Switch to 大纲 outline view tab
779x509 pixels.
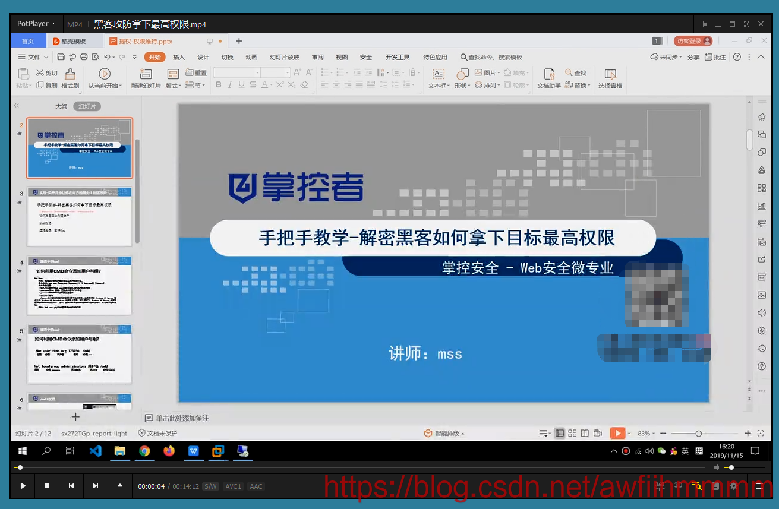(61, 106)
